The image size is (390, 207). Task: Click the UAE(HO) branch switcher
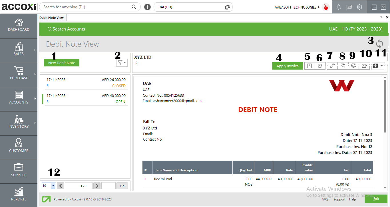(x=193, y=7)
